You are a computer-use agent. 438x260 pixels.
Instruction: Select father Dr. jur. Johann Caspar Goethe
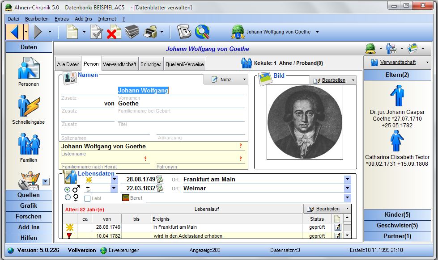click(x=397, y=107)
